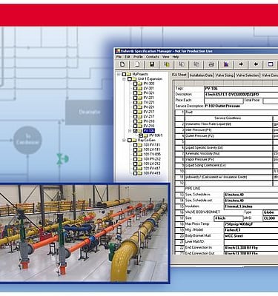This screenshot has width=278, height=296.
Task: Select the 101-LV-111 tree item
Action: (x=152, y=149)
